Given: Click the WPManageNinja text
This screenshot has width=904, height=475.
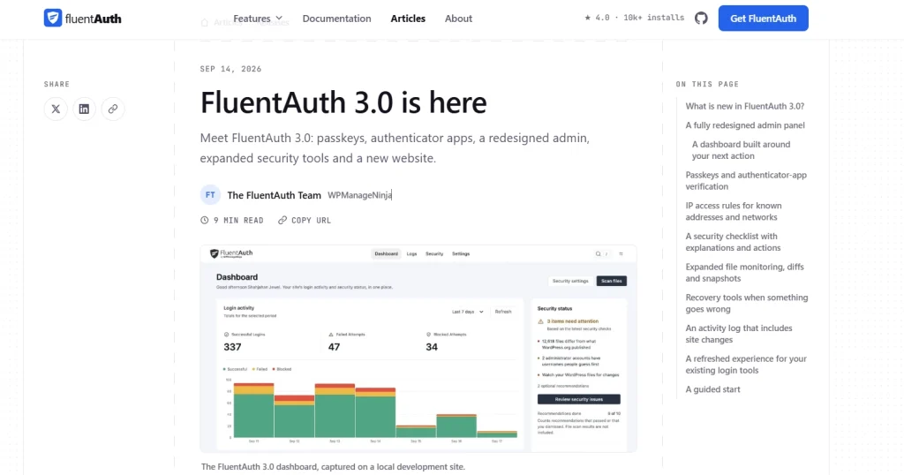Looking at the screenshot, I should 360,195.
